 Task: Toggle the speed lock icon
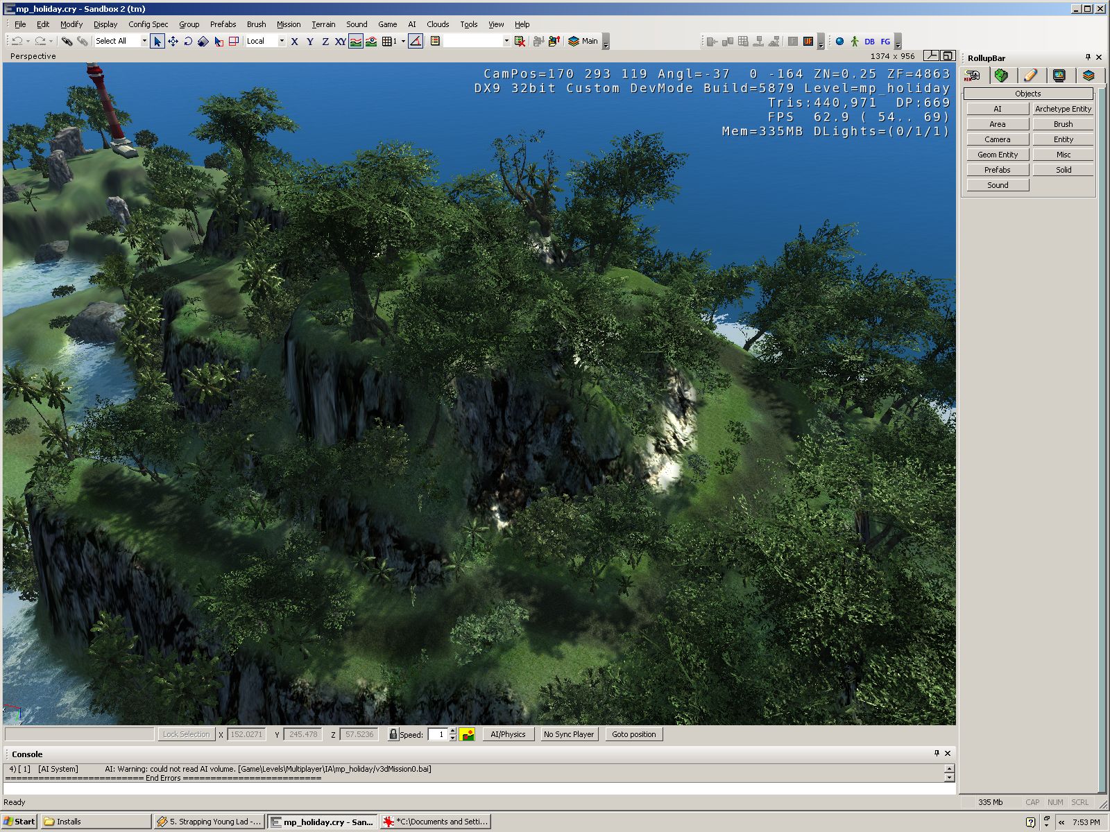pyautogui.click(x=393, y=734)
